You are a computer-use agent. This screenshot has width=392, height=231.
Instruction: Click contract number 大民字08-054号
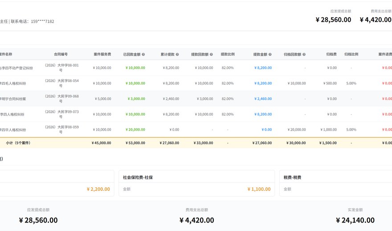coord(62,83)
